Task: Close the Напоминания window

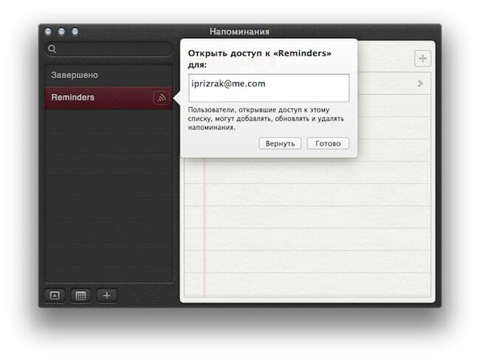Action: pos(48,31)
